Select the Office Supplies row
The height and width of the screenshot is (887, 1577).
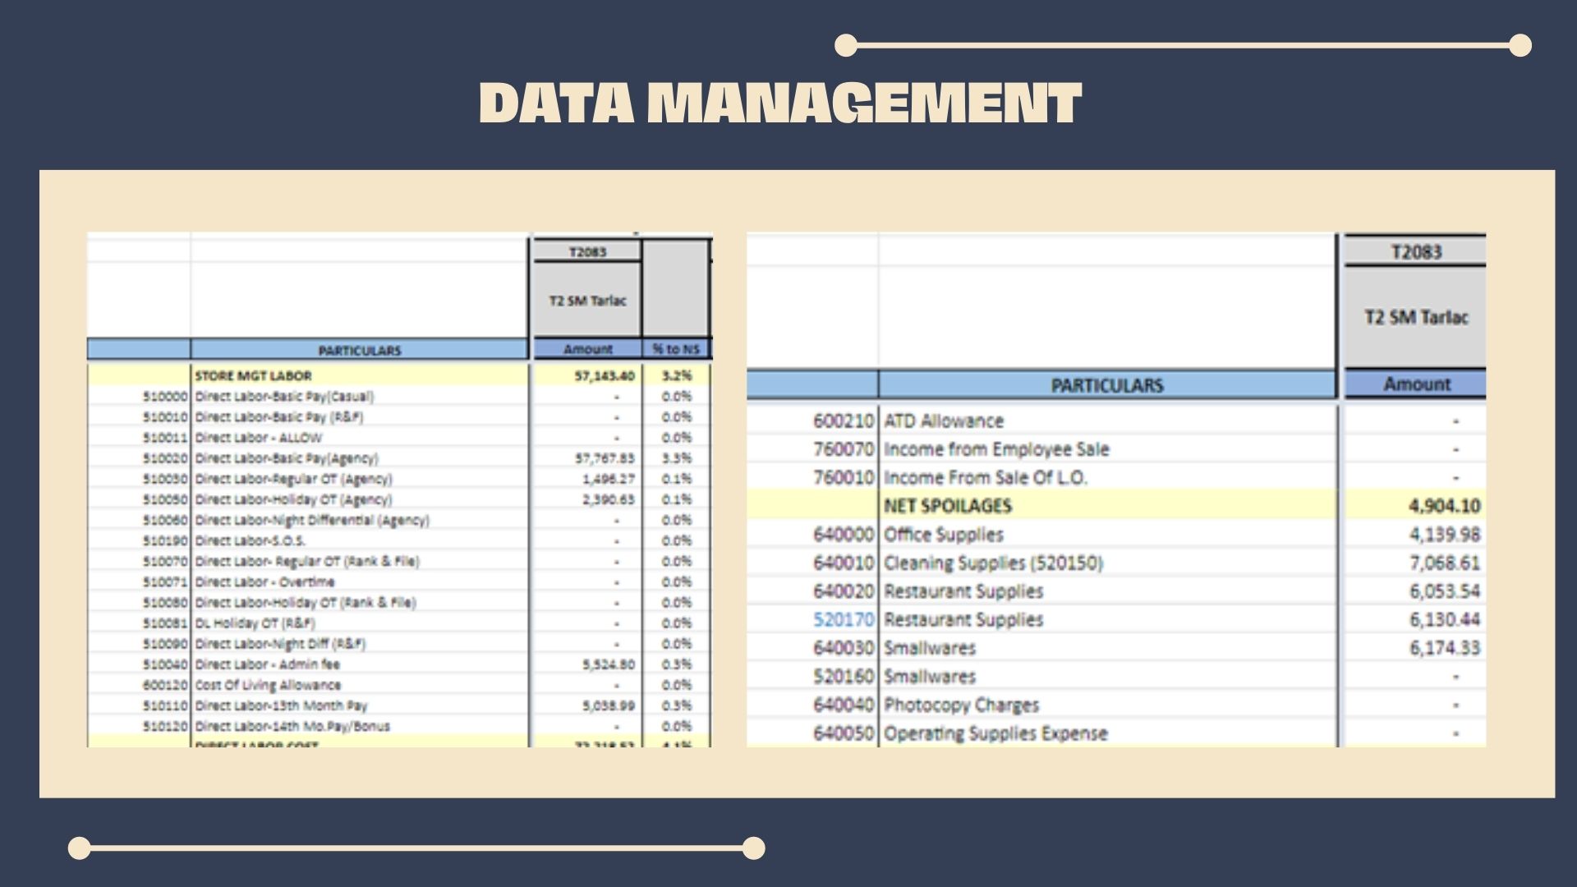pyautogui.click(x=944, y=535)
